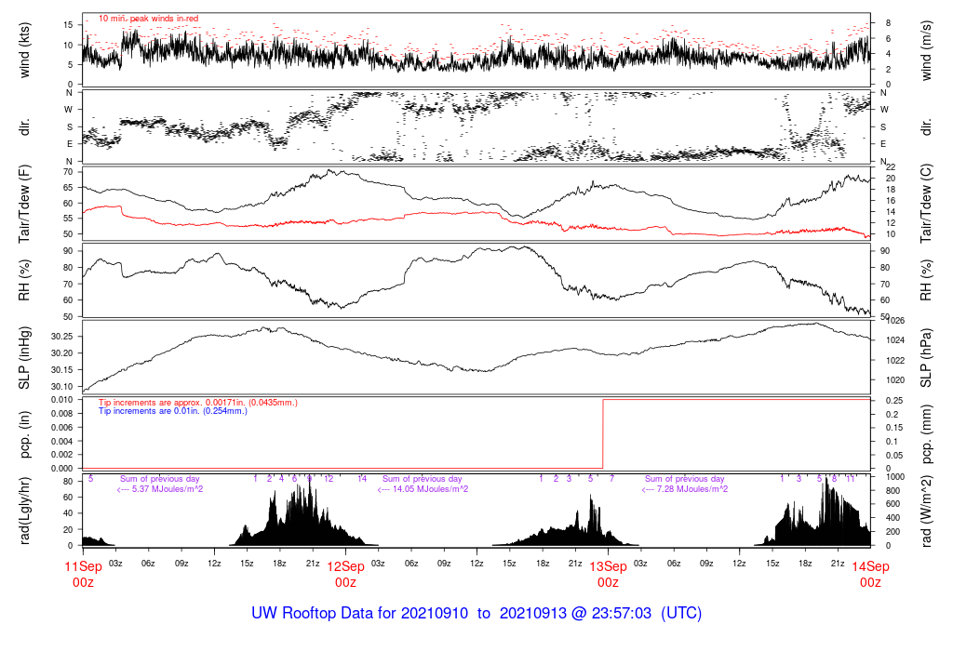Screen dimensions: 953x651
Task: Click the '1026' hPa tick value
Action: click(896, 321)
